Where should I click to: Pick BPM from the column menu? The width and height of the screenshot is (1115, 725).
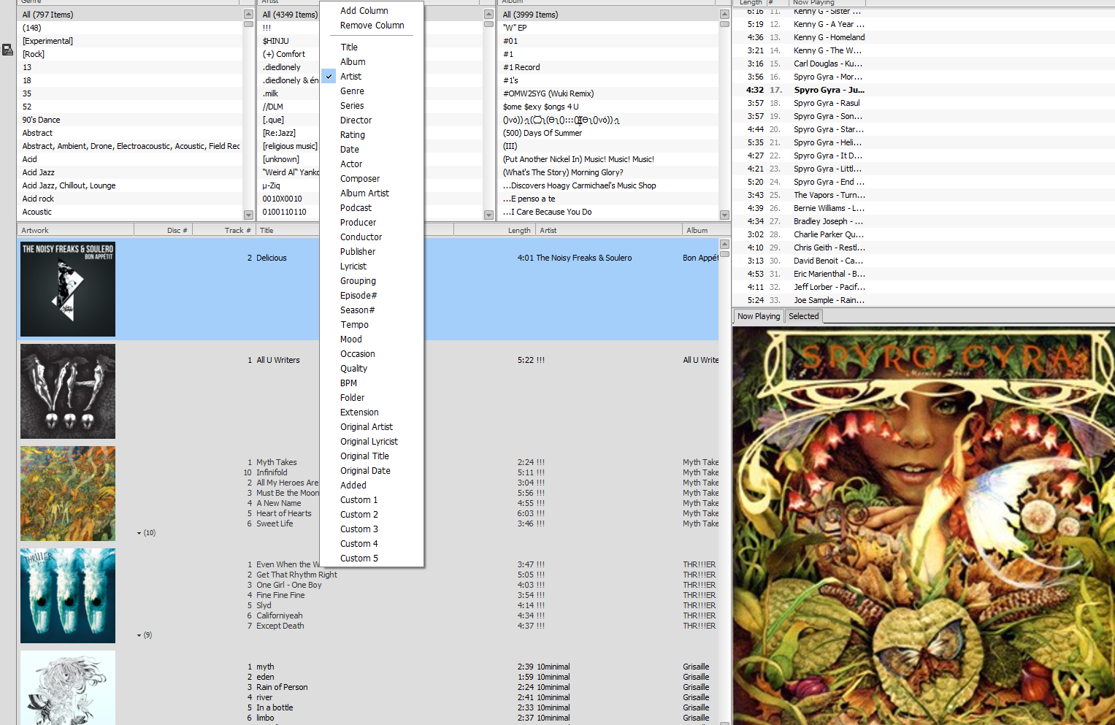tap(372, 383)
